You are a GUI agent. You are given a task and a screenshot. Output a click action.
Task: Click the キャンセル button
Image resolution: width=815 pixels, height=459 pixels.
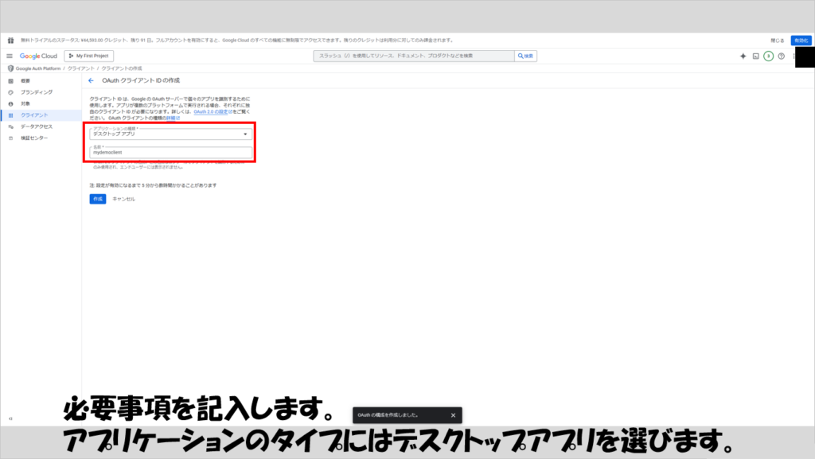(123, 198)
